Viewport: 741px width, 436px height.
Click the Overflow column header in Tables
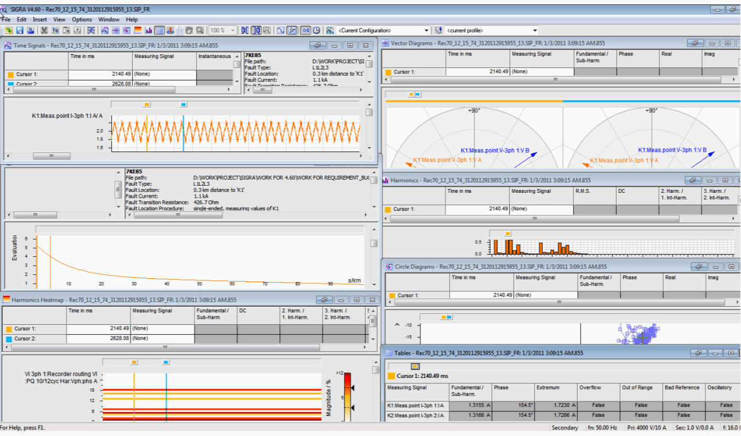(598, 391)
